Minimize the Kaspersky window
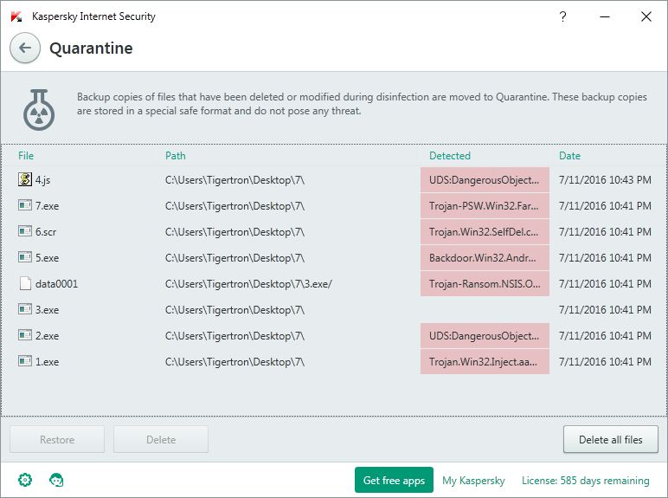The height and width of the screenshot is (498, 668). point(605,16)
